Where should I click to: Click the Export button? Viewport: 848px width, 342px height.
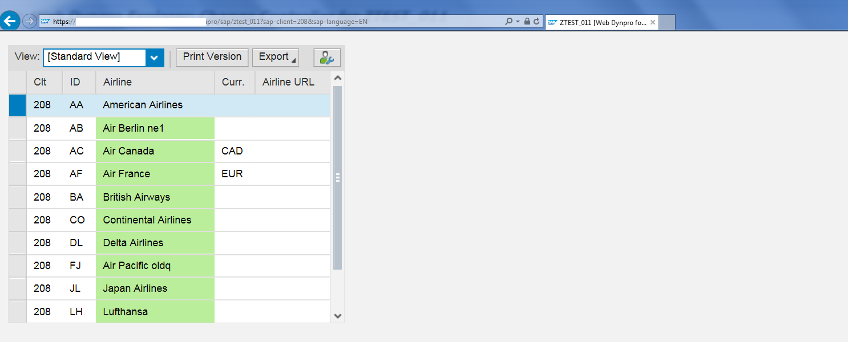click(273, 57)
